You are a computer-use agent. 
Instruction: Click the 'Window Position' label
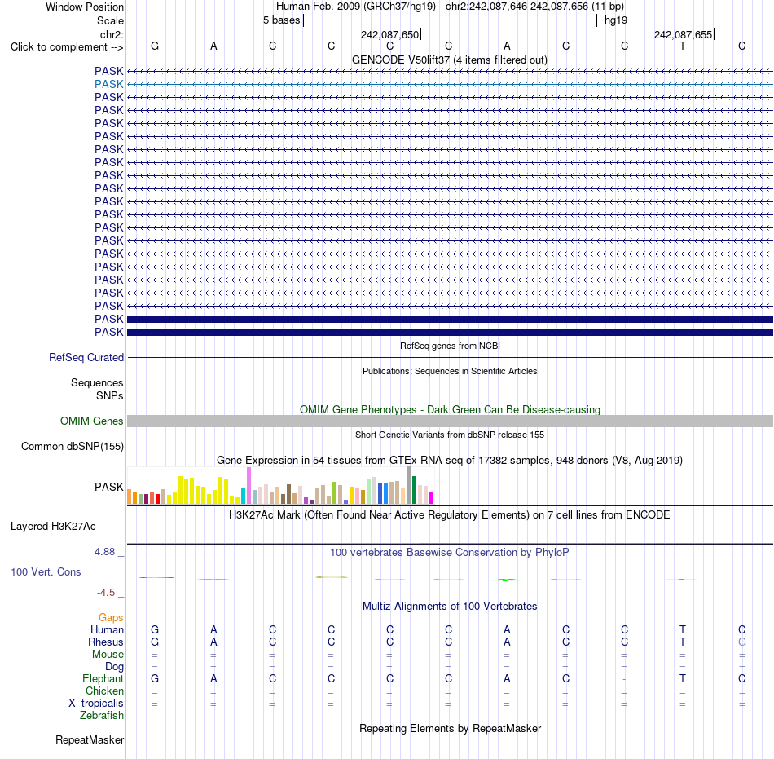[x=85, y=7]
